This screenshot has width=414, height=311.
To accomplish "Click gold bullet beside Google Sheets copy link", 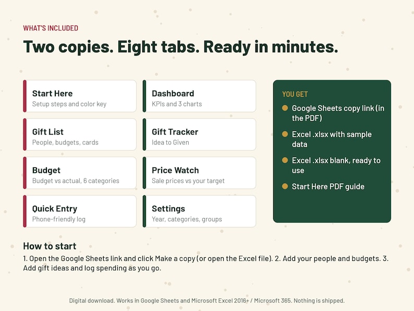I will tap(285, 108).
